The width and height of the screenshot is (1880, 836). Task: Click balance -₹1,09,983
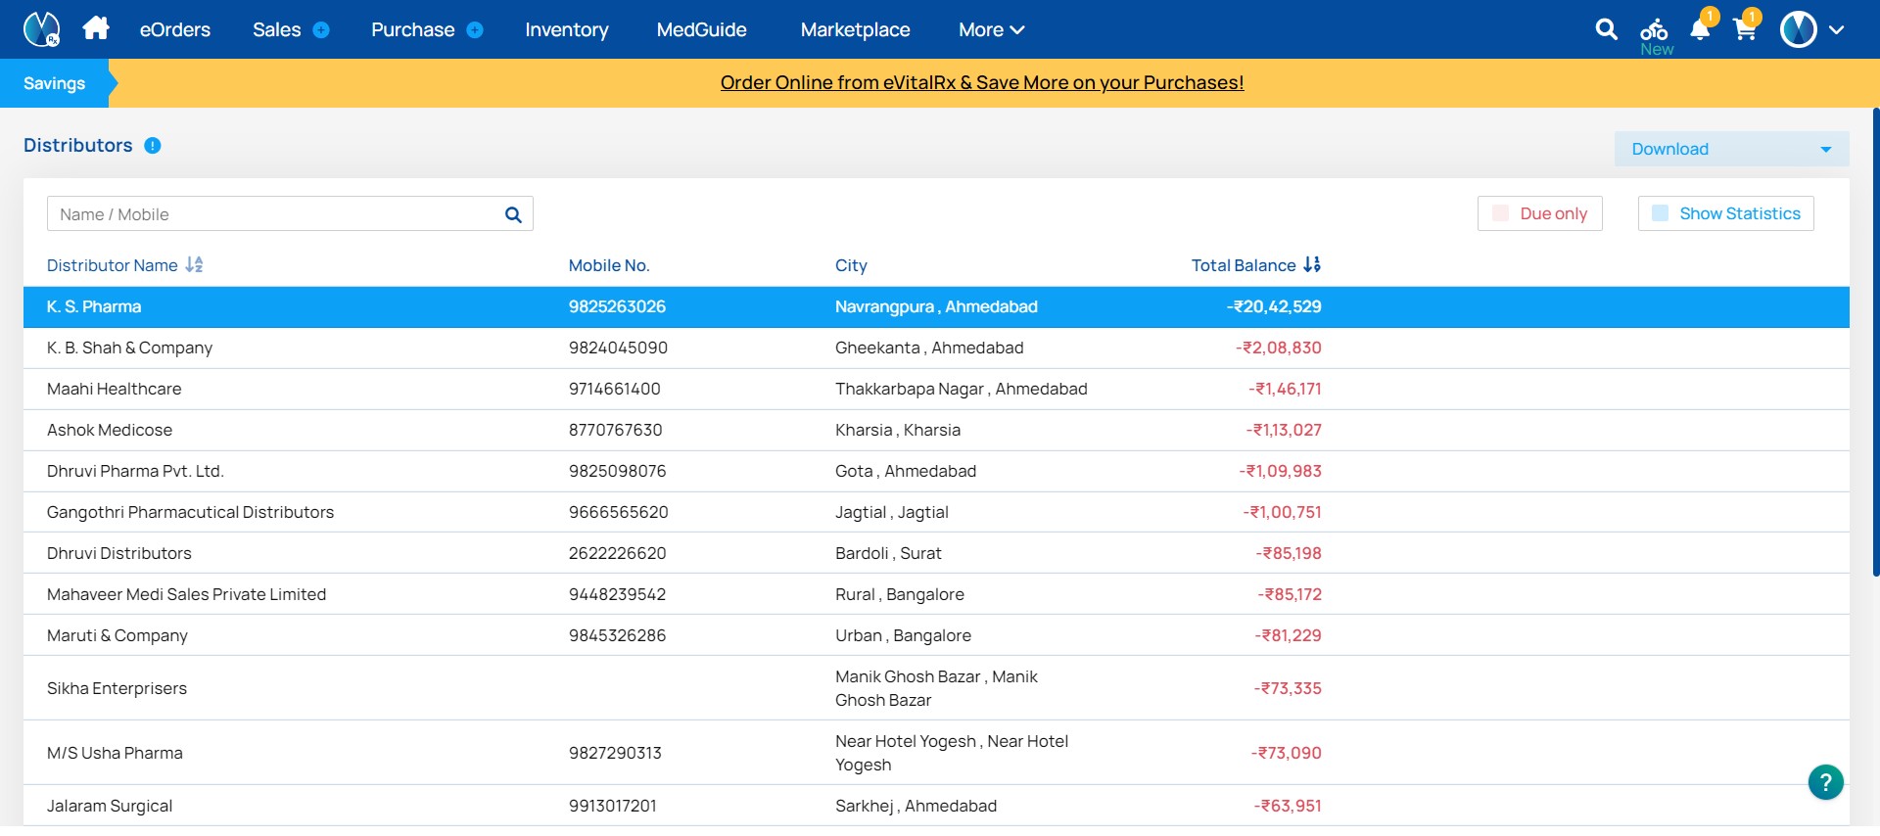[1281, 471]
